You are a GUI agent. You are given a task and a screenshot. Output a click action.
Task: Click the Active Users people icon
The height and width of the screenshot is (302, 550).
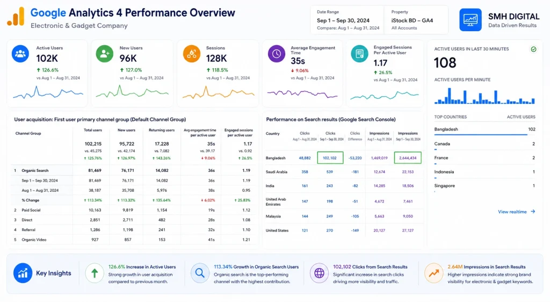coord(20,54)
